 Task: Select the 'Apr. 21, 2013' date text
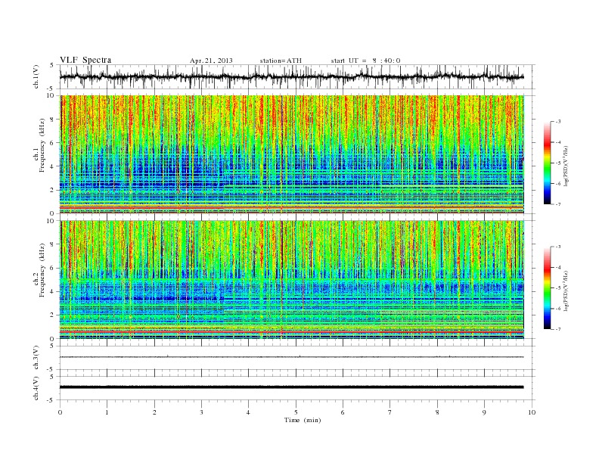click(x=211, y=61)
